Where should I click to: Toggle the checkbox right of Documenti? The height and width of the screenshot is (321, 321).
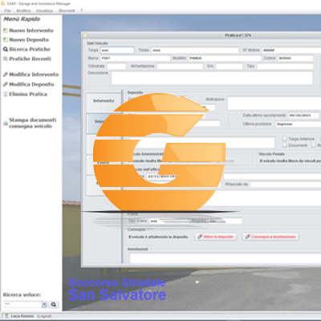[x=313, y=145]
